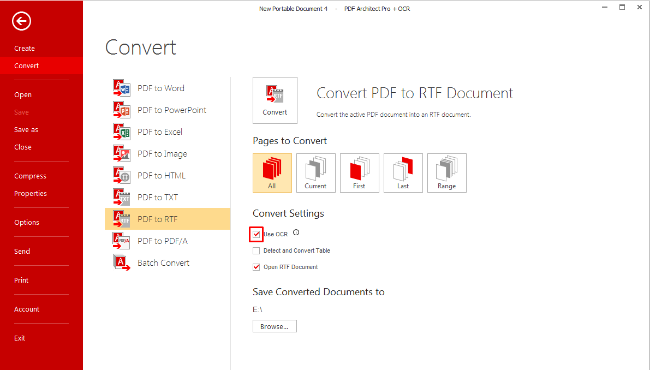650x370 pixels.
Task: Open the Print page
Action: [21, 281]
